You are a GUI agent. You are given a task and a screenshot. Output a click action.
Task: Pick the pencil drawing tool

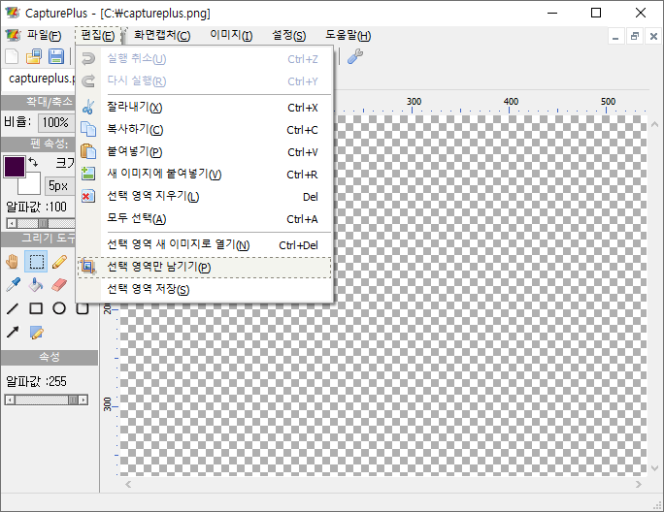click(59, 261)
